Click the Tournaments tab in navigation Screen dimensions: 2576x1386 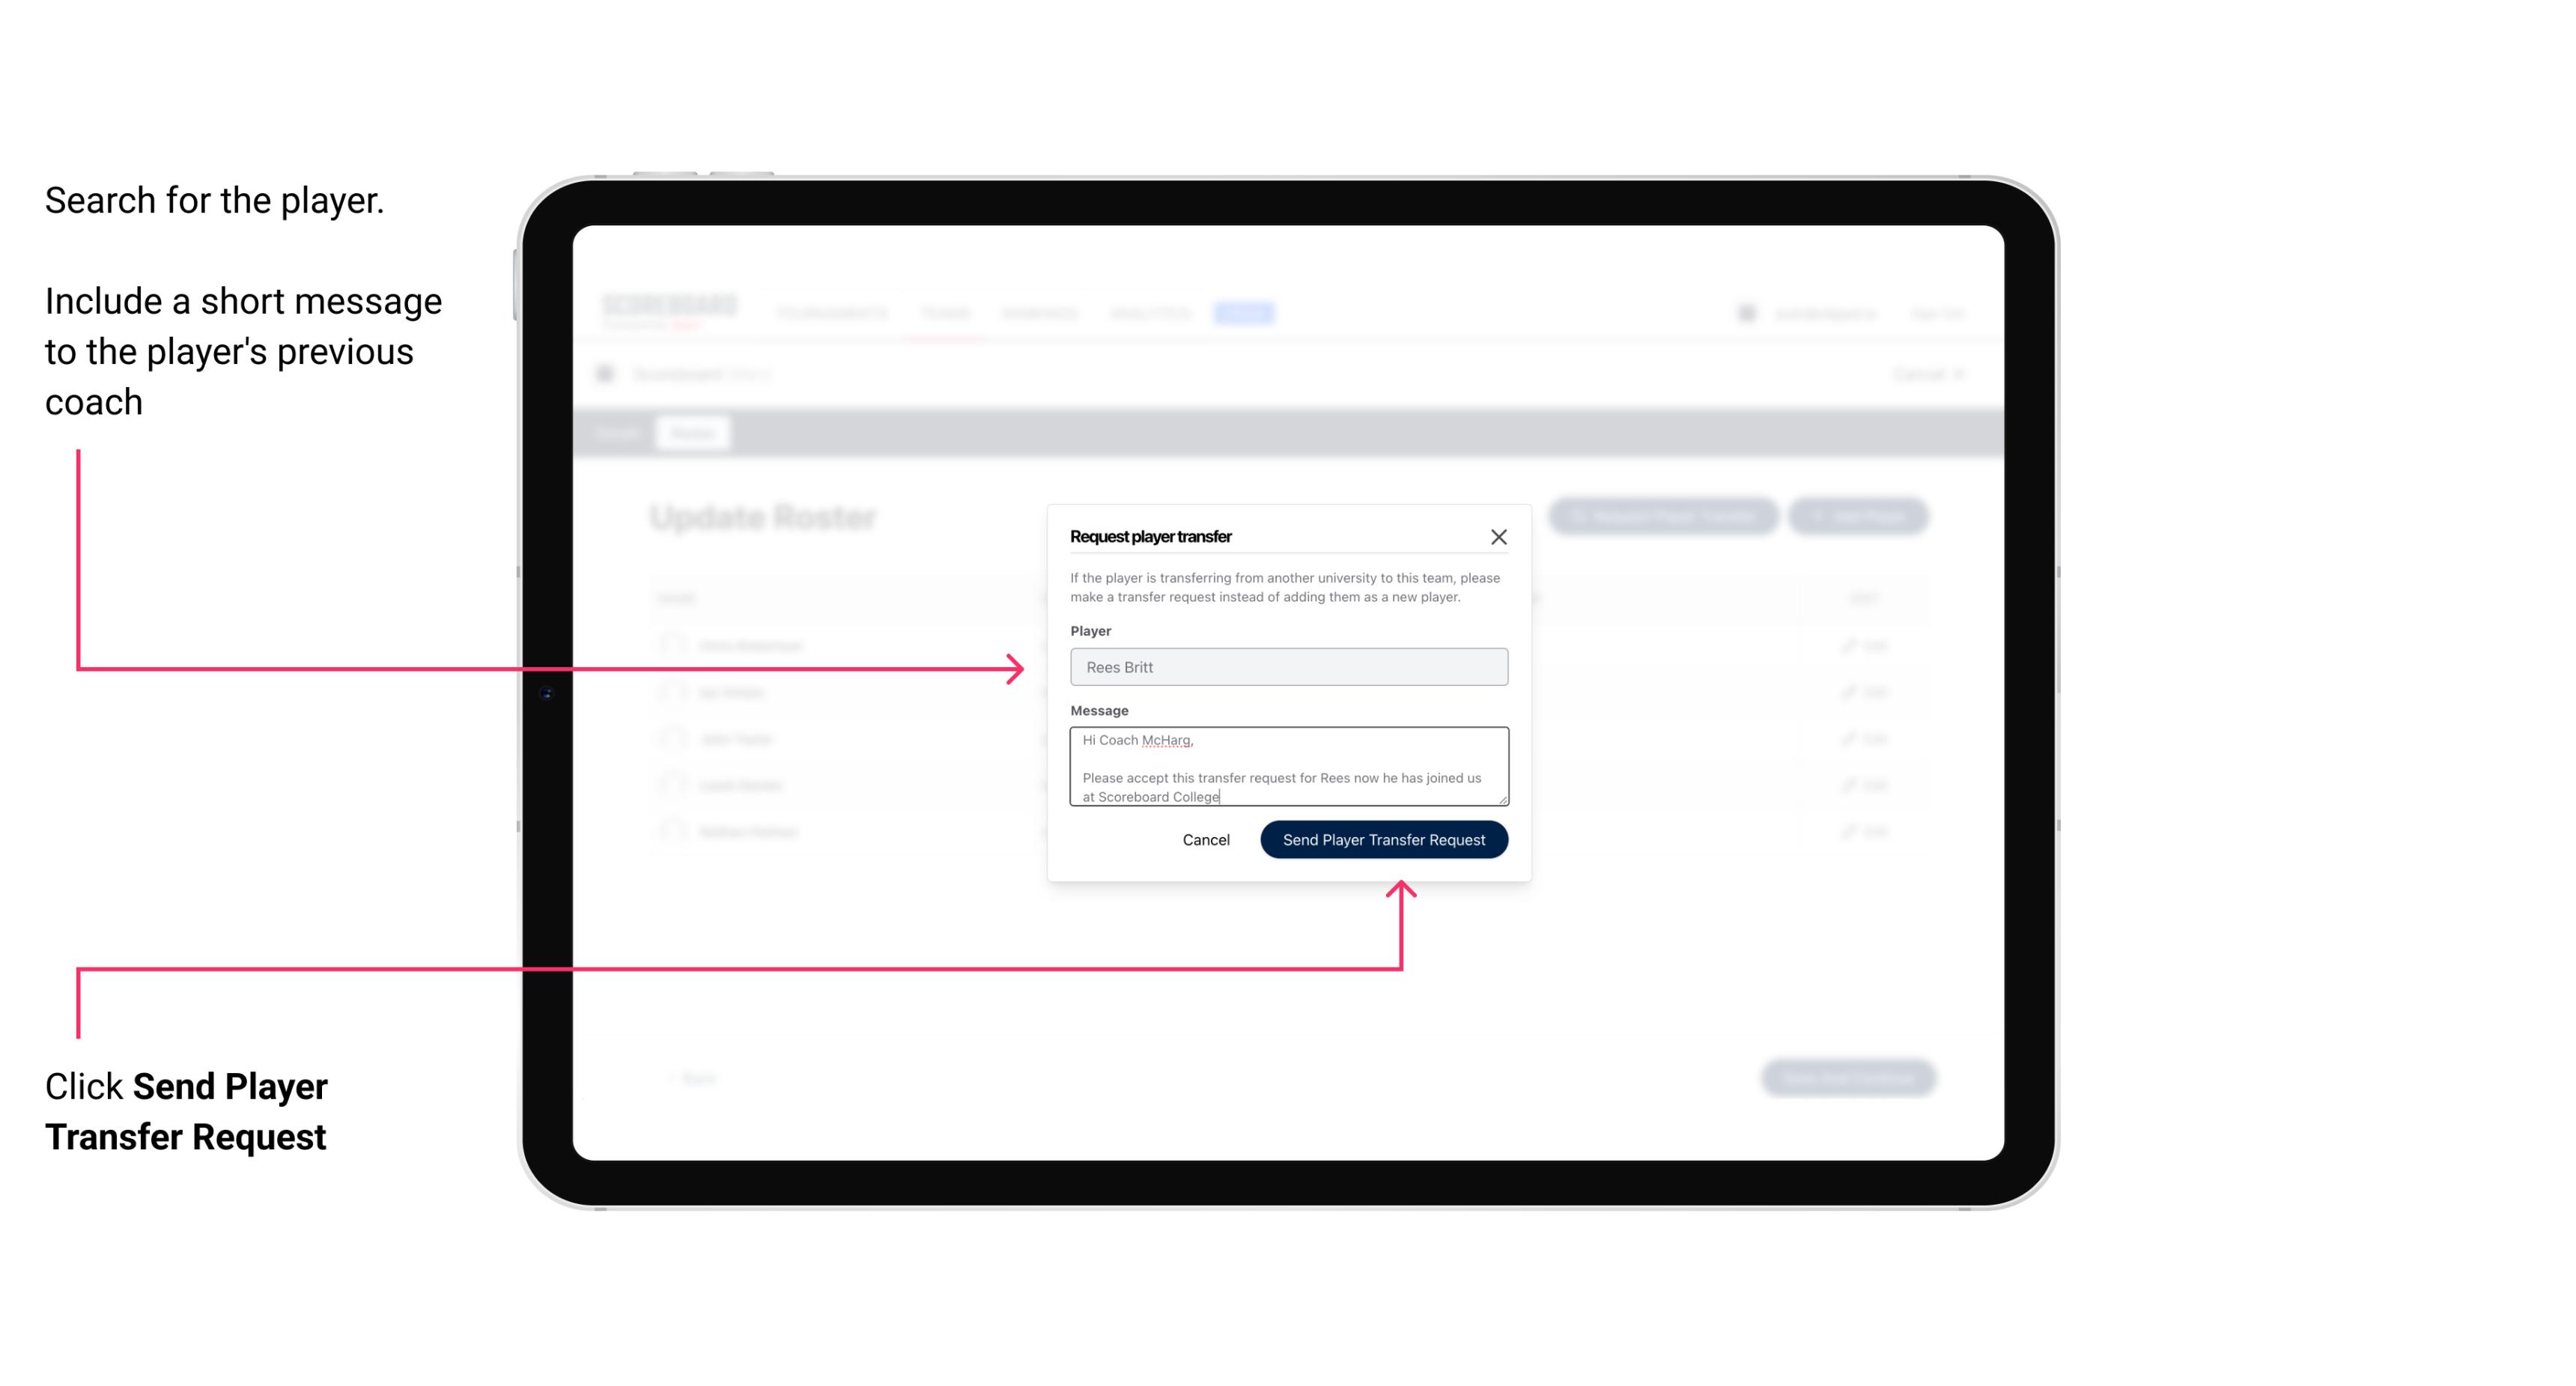pyautogui.click(x=835, y=314)
